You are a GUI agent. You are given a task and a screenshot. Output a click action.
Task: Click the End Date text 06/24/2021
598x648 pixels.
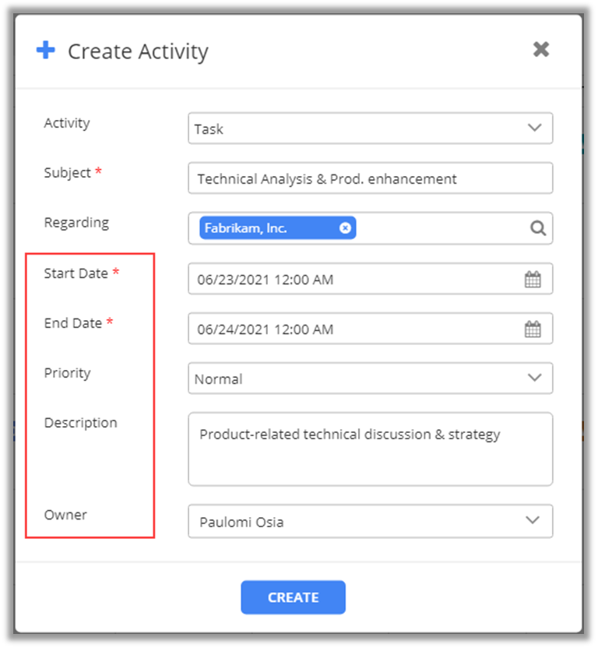click(265, 329)
